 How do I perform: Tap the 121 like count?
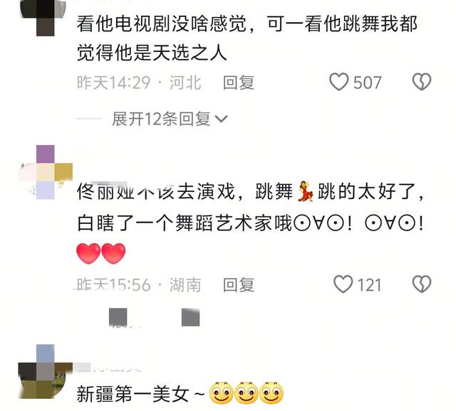click(x=369, y=285)
